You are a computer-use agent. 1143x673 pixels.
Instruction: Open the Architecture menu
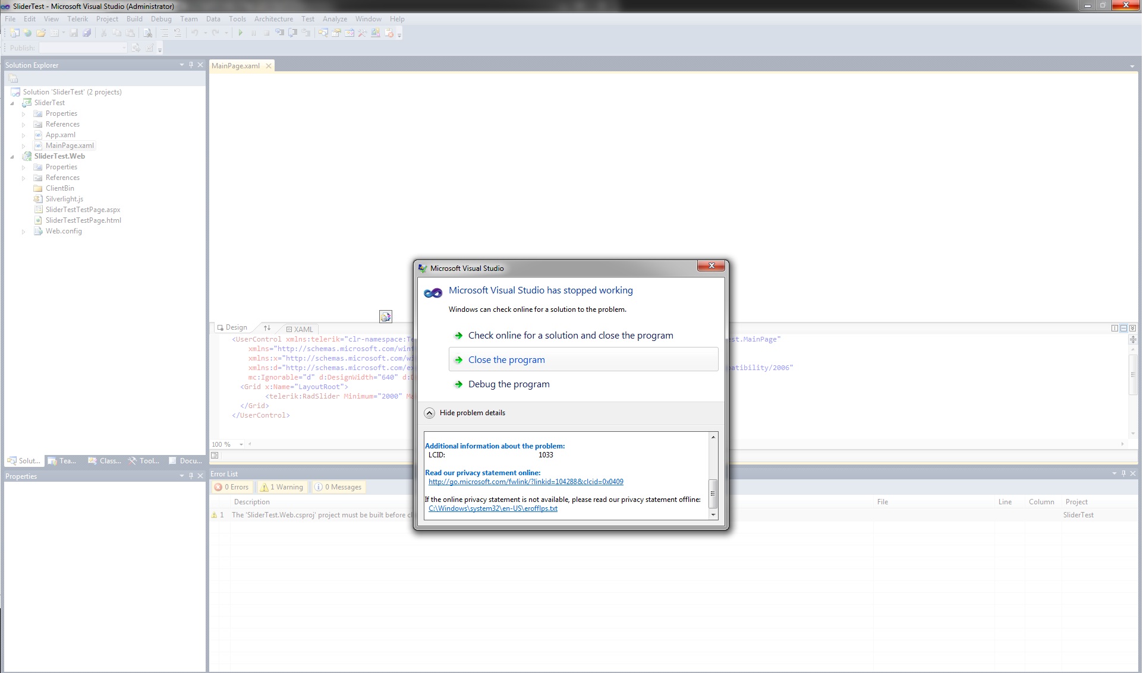[x=273, y=19]
